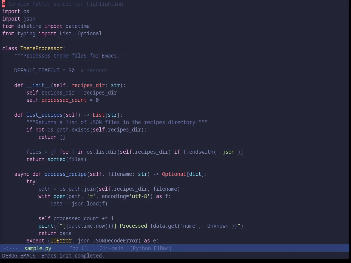Click 'datetime.now()' in the f-string

(90, 226)
